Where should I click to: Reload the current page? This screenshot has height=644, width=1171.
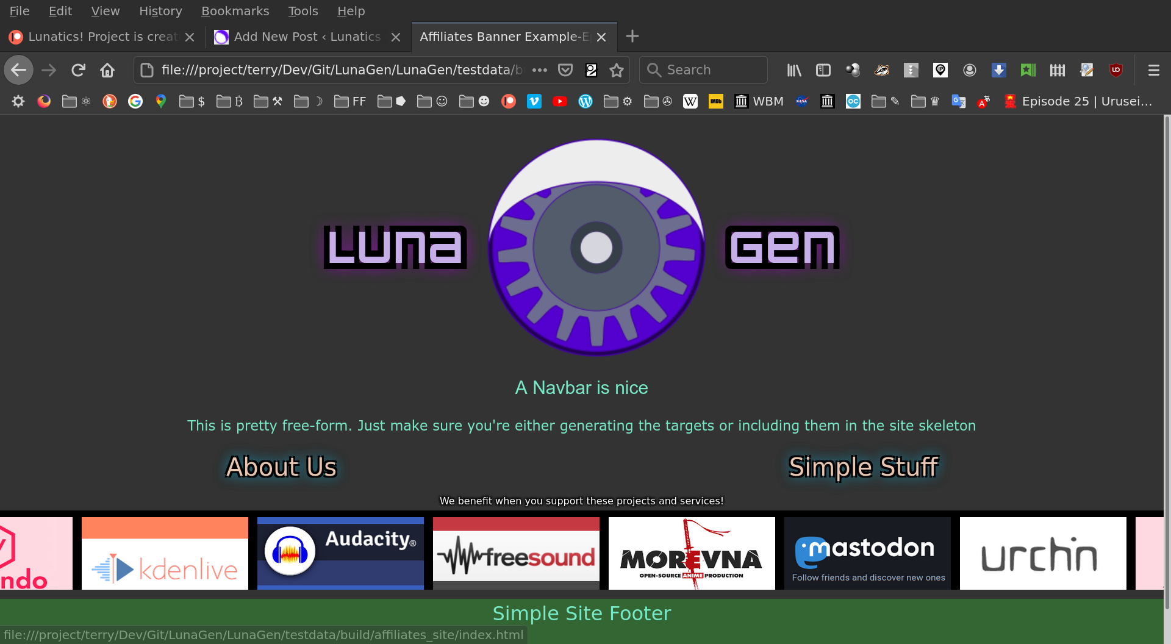coord(78,70)
